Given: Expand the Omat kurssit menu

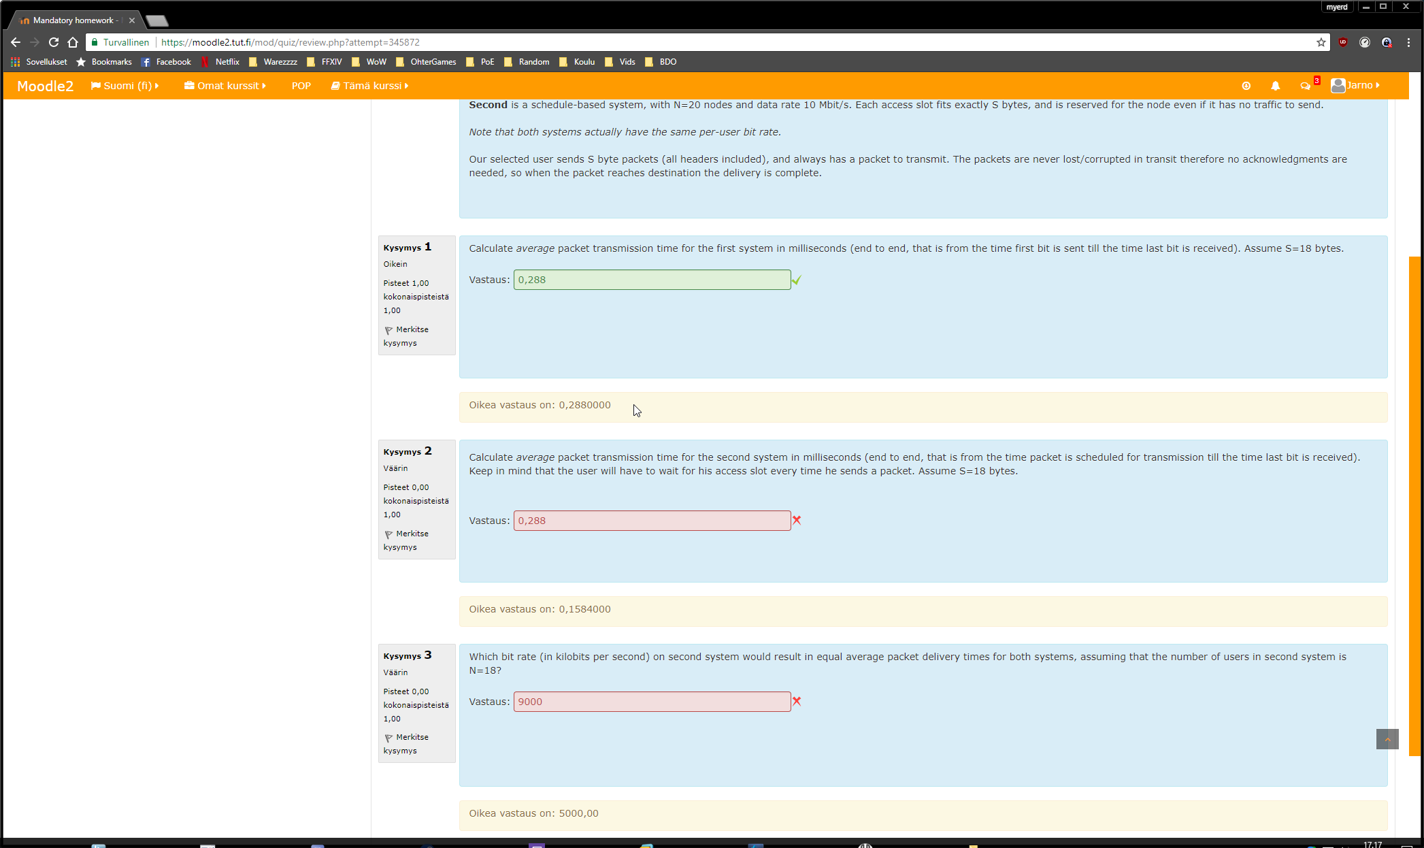Looking at the screenshot, I should click(x=225, y=86).
